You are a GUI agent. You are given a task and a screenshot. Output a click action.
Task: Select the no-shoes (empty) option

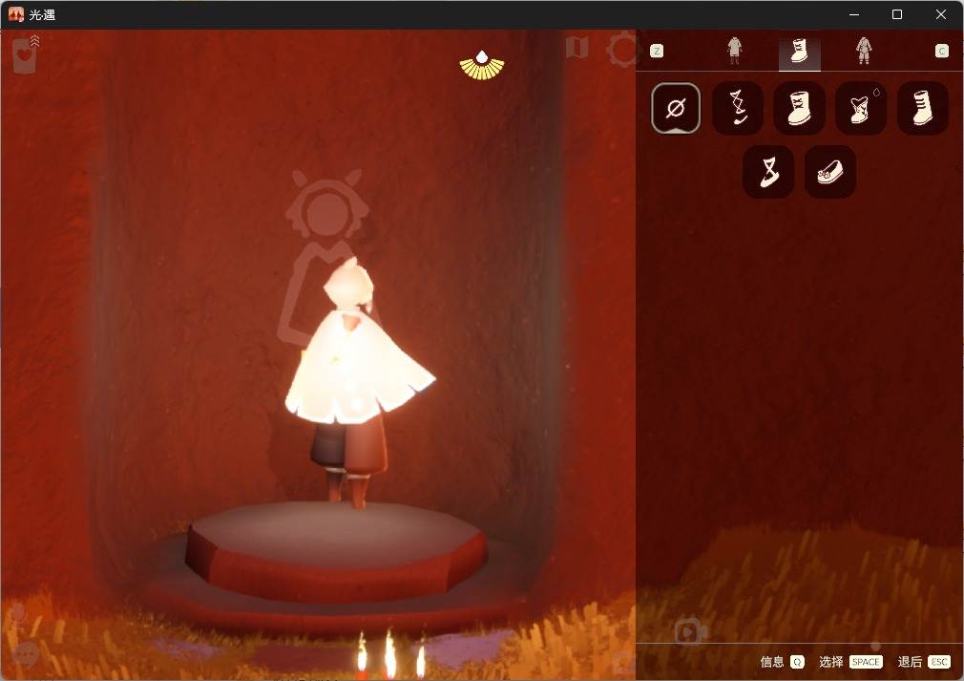coord(676,108)
